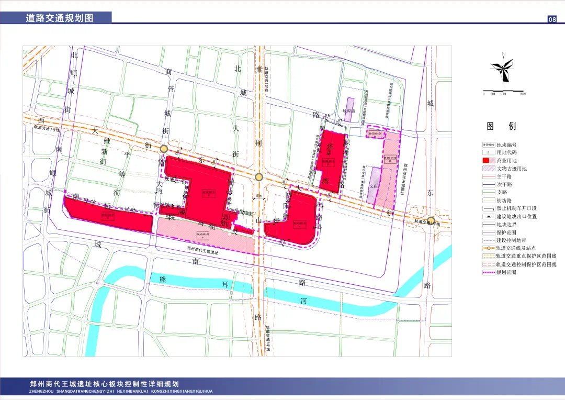Click the 郑州商代王城遗址 label below south strip
Image resolution: width=565 pixels, height=400 pixels.
[202, 250]
